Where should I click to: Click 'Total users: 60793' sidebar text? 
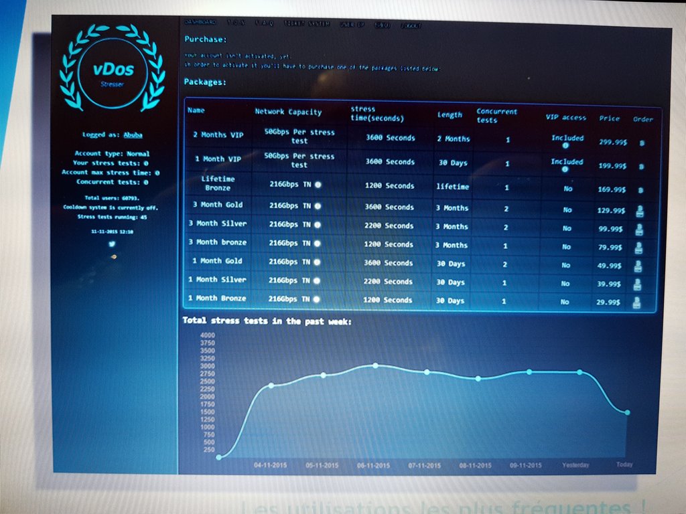click(112, 198)
